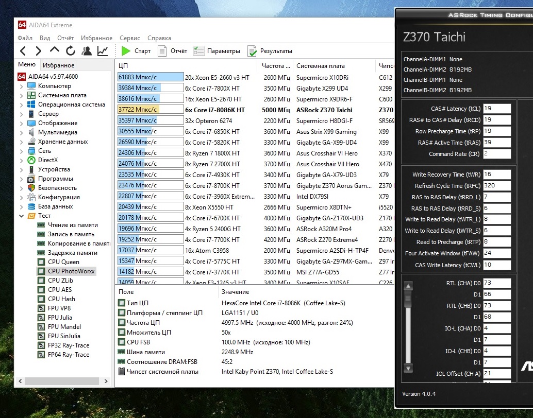Sort by the ЦП column header
This screenshot has width=533, height=418.
pos(186,66)
